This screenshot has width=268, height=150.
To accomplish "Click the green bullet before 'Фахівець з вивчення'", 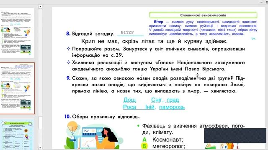I will tap(138, 126).
